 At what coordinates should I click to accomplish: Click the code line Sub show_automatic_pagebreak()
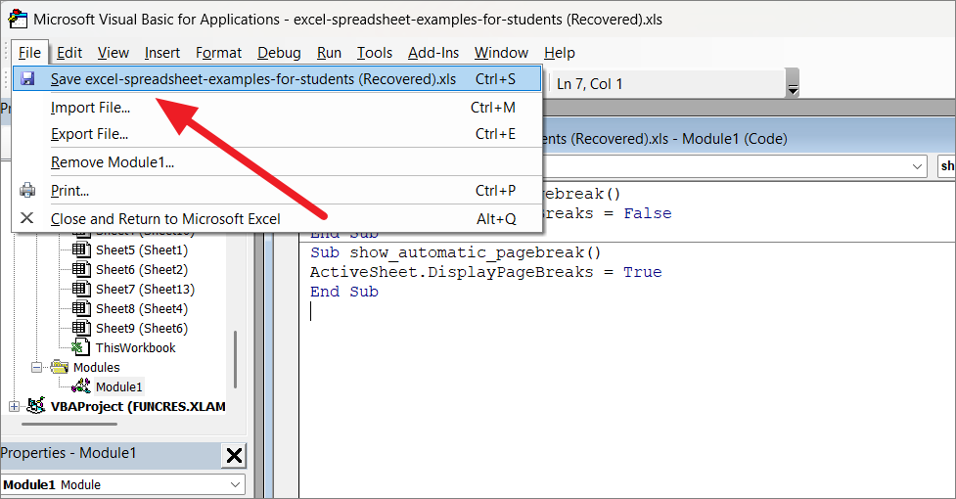tap(455, 252)
